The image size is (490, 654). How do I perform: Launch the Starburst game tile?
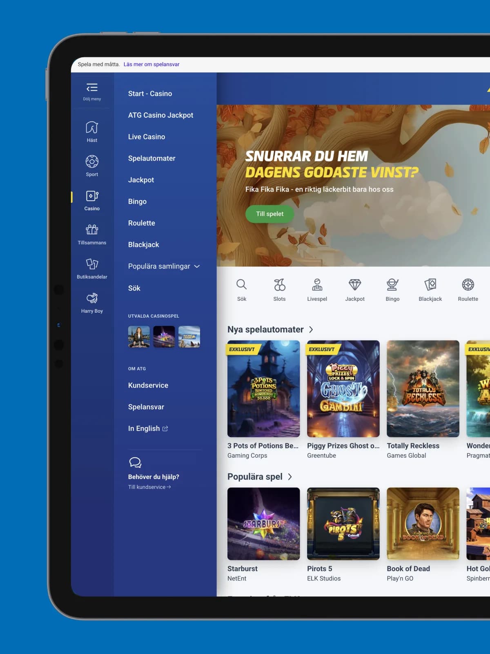[264, 524]
